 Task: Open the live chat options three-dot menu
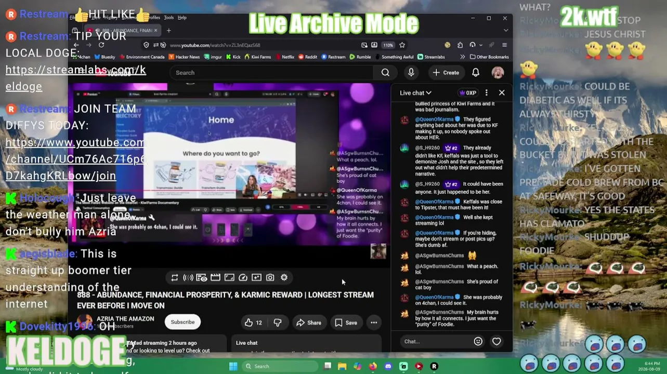point(486,92)
